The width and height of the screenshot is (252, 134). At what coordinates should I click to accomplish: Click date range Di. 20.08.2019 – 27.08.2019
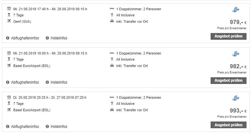pos(50,97)
